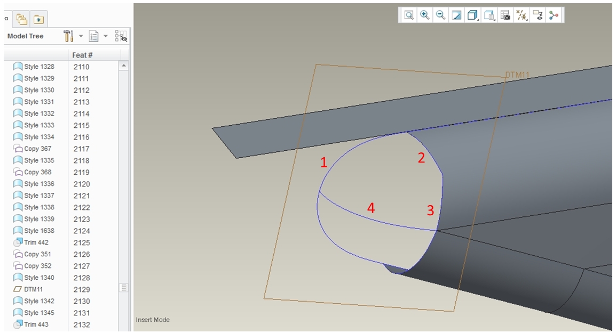This screenshot has height=333, width=616.
Task: Choose Style 1335 in the tree
Action: tap(34, 160)
